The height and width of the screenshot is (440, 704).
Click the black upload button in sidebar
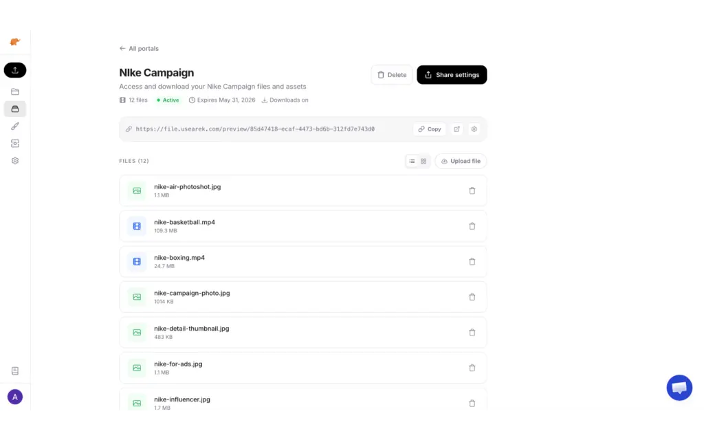coord(15,70)
